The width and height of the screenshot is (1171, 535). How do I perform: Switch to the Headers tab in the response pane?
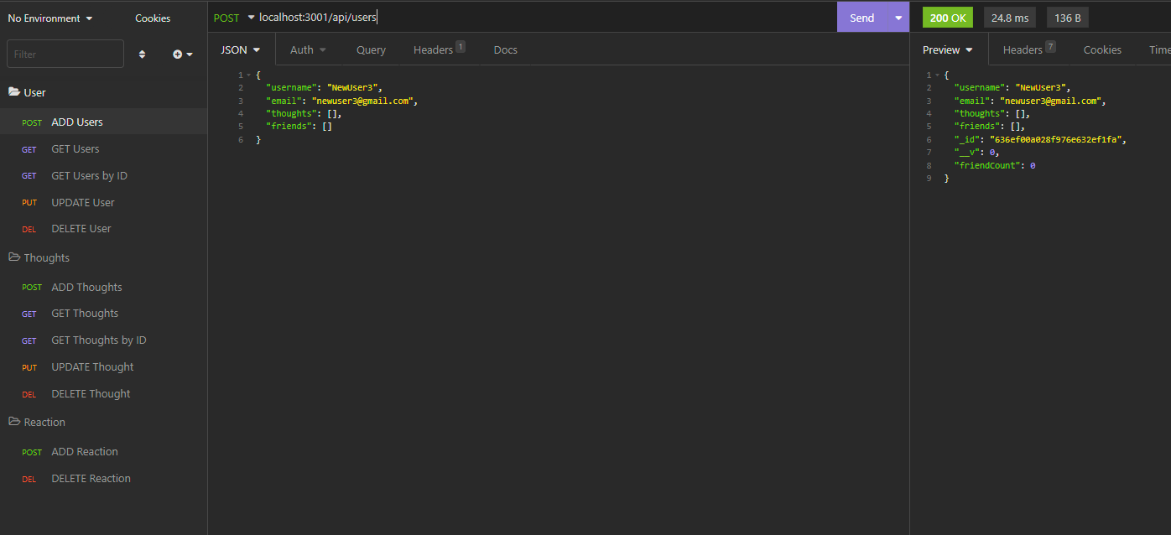tap(1023, 49)
